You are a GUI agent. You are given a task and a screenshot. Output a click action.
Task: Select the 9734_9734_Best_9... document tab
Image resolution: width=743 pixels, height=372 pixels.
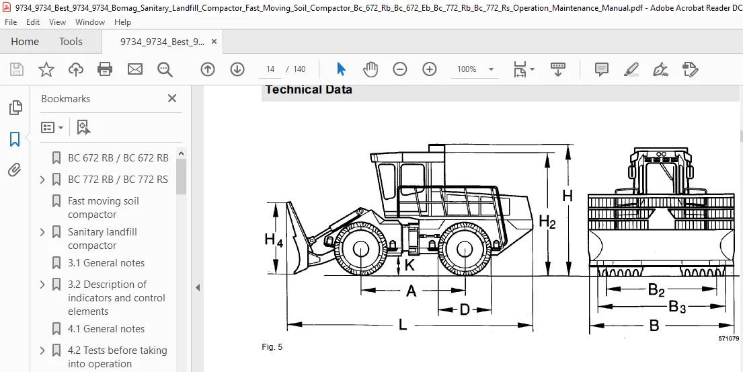click(x=163, y=42)
